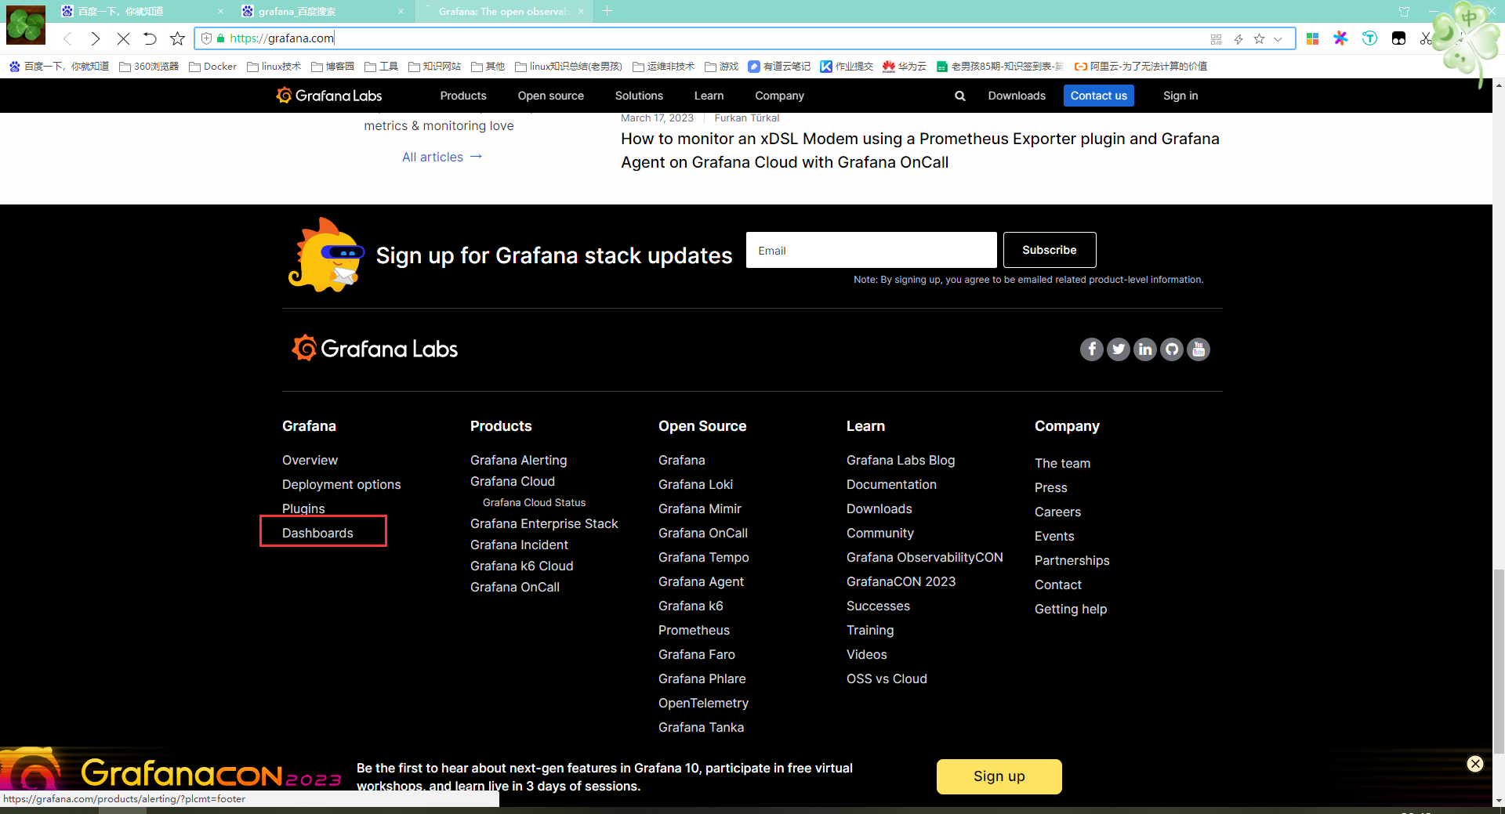This screenshot has height=814, width=1505.
Task: Visit Grafana's LinkedIn page
Action: (1145, 349)
